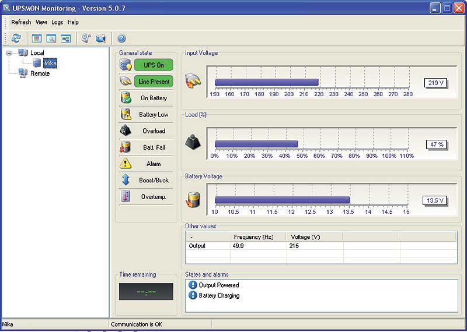467x332 pixels.
Task: Collapse the Local tree node
Action: [x=9, y=53]
